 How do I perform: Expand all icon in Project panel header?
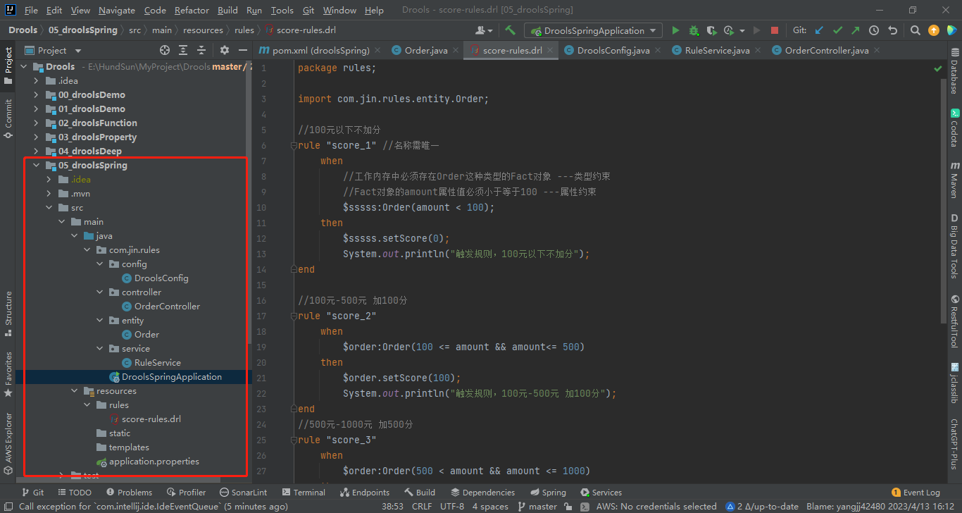click(183, 50)
